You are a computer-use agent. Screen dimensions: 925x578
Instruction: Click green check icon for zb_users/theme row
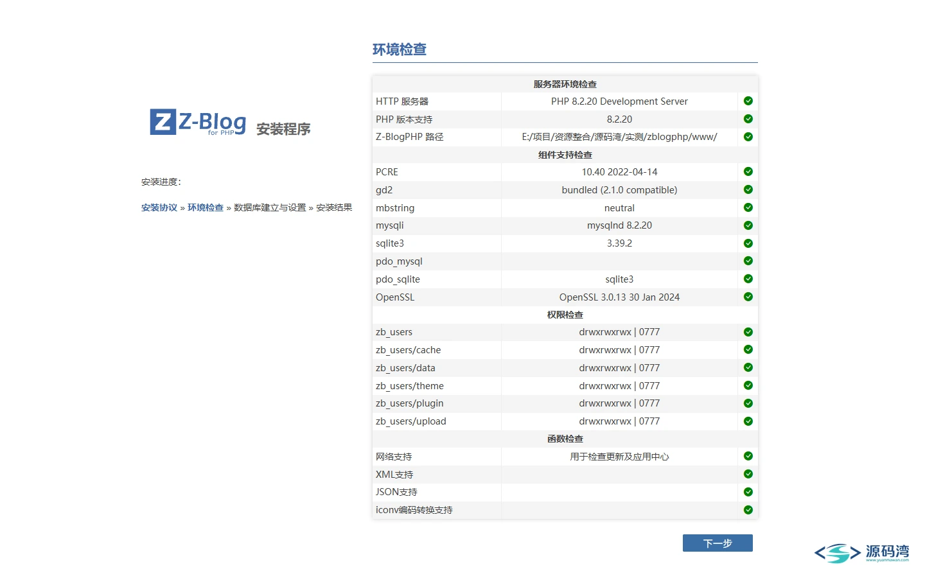[x=748, y=385]
